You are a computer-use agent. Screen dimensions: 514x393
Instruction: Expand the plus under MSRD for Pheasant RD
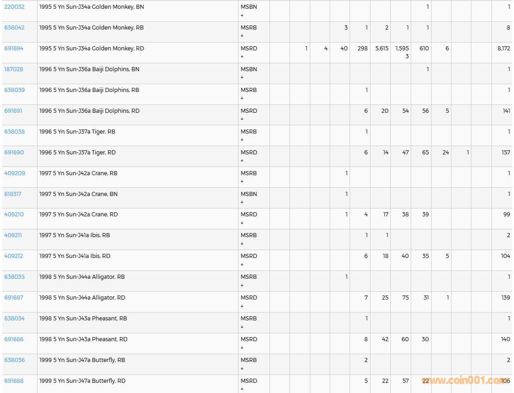click(x=242, y=348)
